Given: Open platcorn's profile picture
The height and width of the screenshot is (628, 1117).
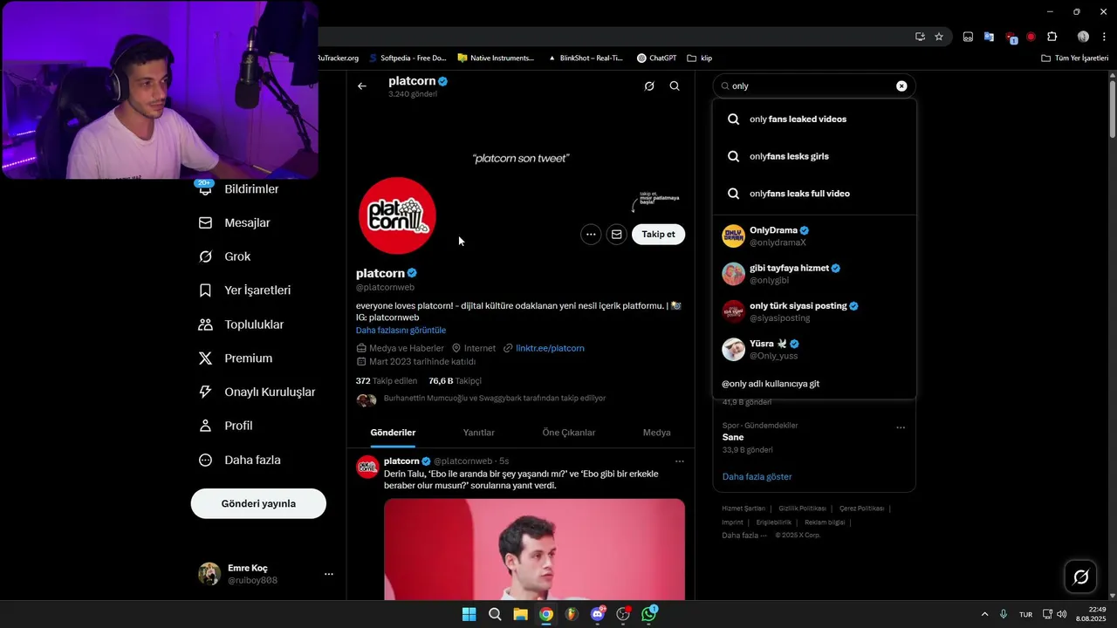Looking at the screenshot, I should pos(397,215).
